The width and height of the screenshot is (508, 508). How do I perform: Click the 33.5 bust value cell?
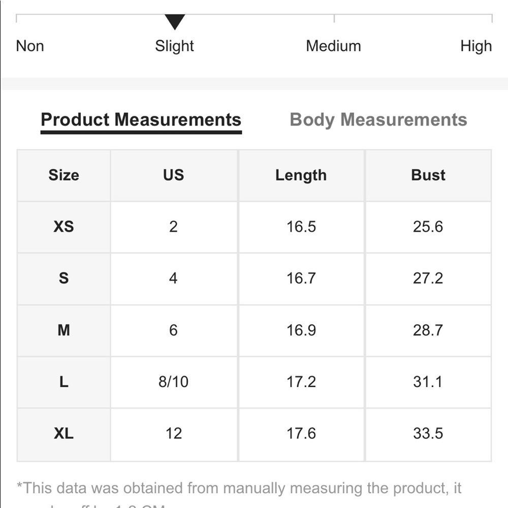point(428,434)
